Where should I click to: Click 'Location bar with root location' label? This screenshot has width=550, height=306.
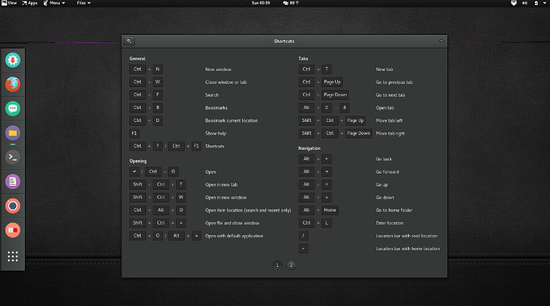407,236
